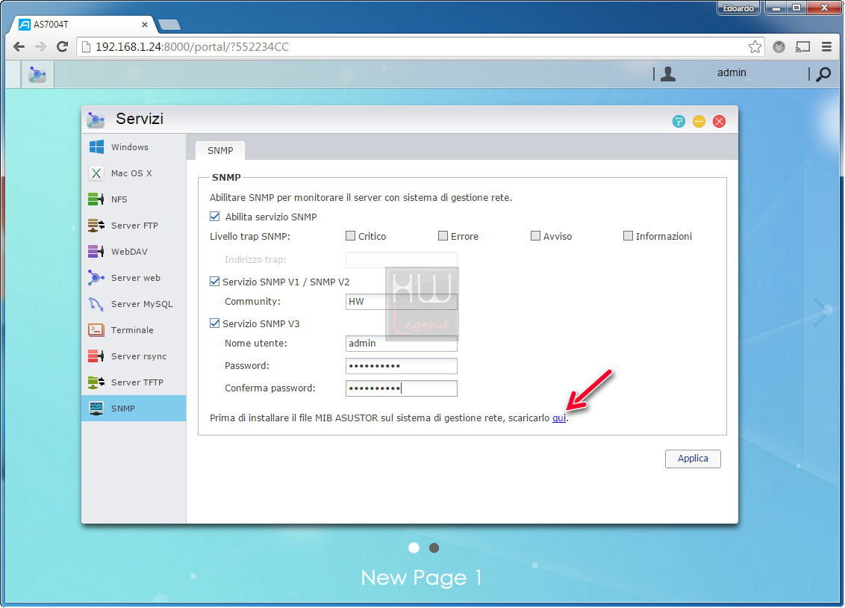Close the Servizi window with red button
Screen dimensions: 845x608
[x=719, y=121]
